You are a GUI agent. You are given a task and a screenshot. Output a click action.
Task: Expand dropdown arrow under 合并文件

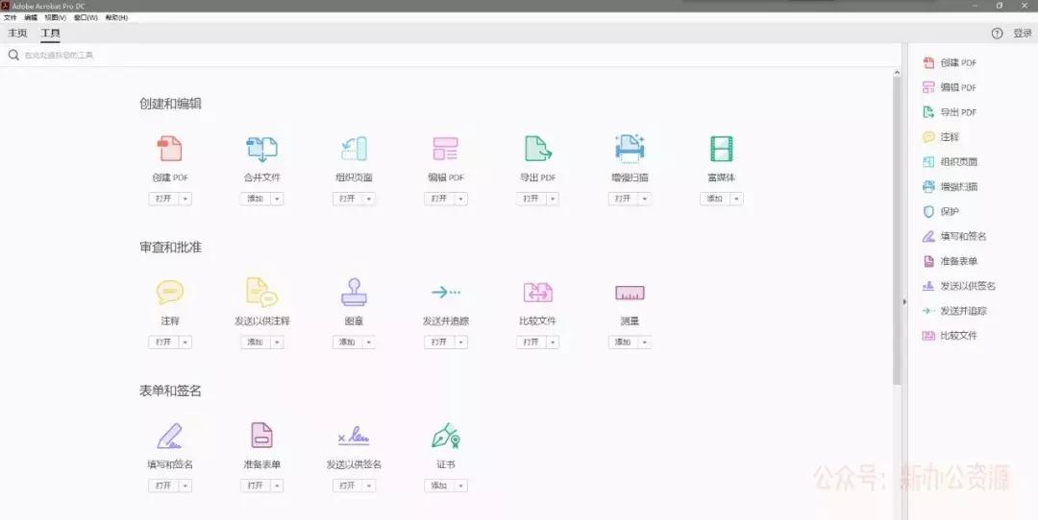click(277, 199)
